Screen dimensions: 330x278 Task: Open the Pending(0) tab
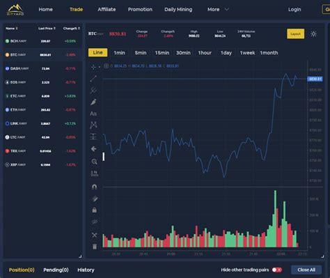tap(56, 270)
